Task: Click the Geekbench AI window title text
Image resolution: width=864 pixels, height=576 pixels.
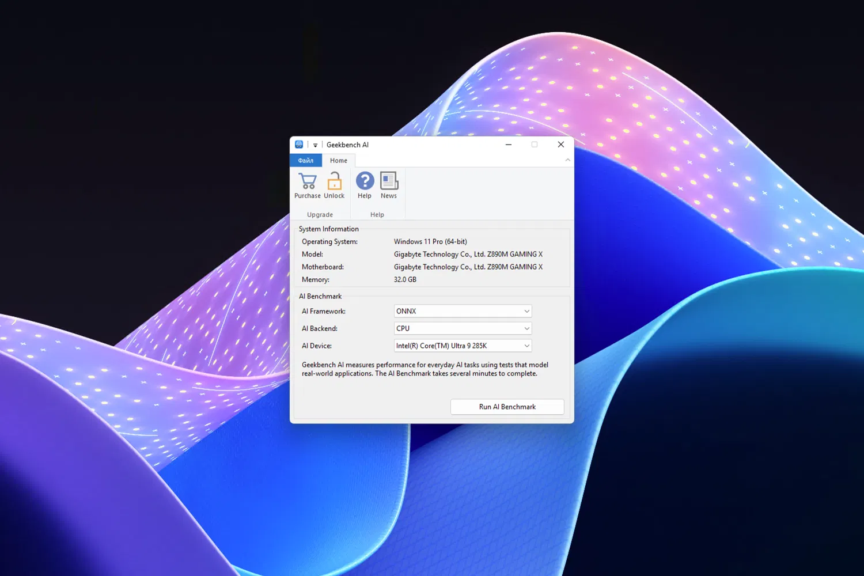Action: 347,145
